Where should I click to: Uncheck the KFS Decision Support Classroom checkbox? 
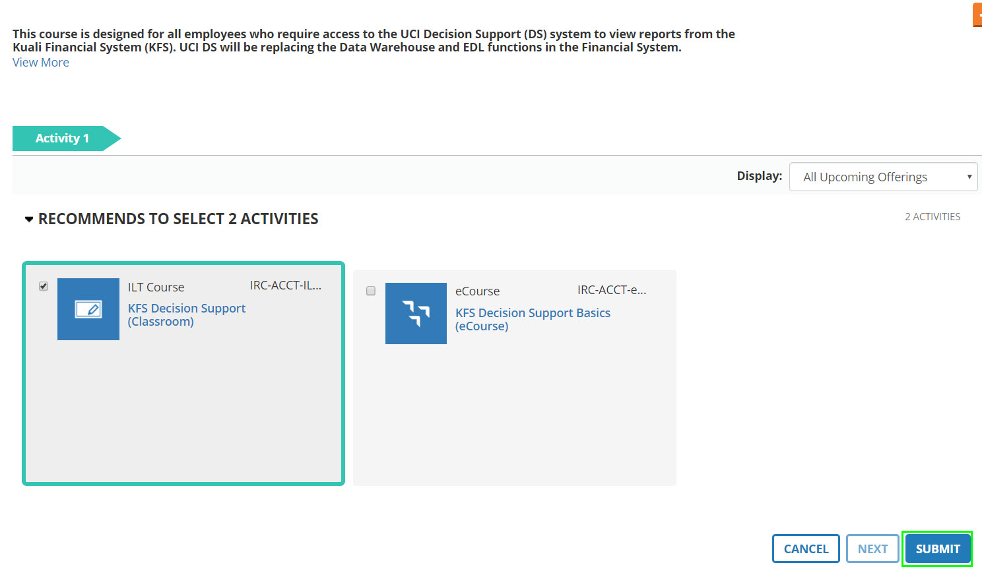point(44,286)
